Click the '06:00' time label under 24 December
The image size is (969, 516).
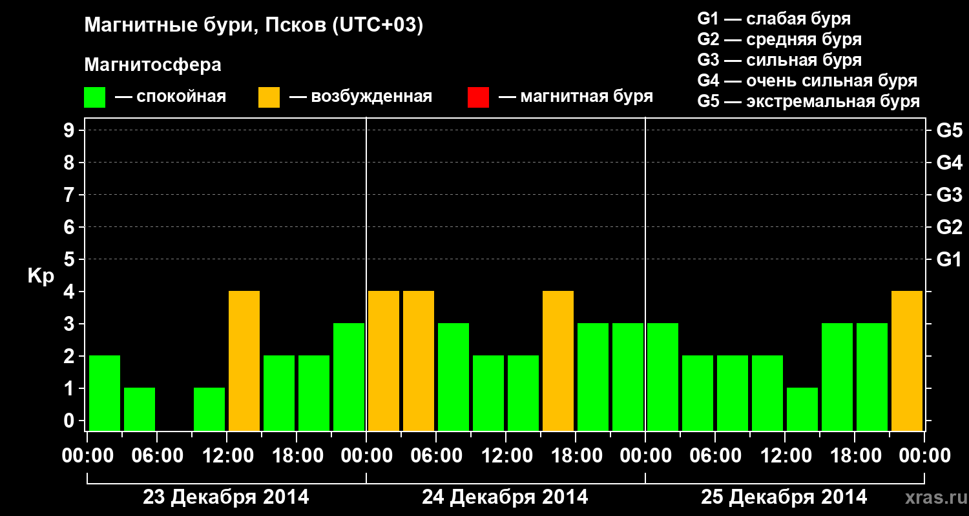click(x=436, y=456)
